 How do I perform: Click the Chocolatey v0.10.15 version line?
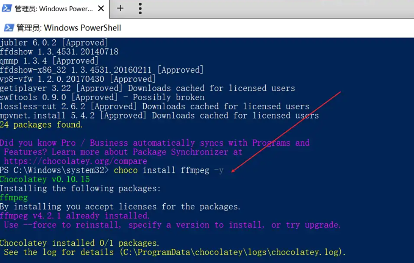45,179
